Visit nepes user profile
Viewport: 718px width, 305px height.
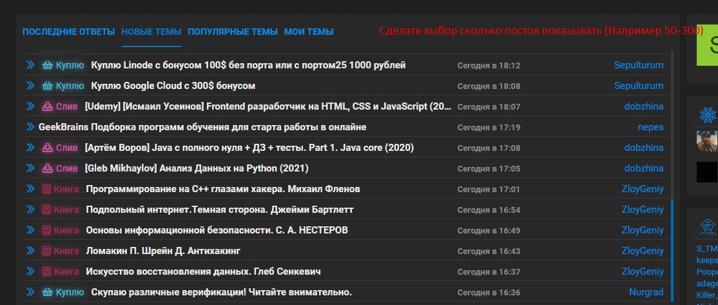tap(651, 127)
